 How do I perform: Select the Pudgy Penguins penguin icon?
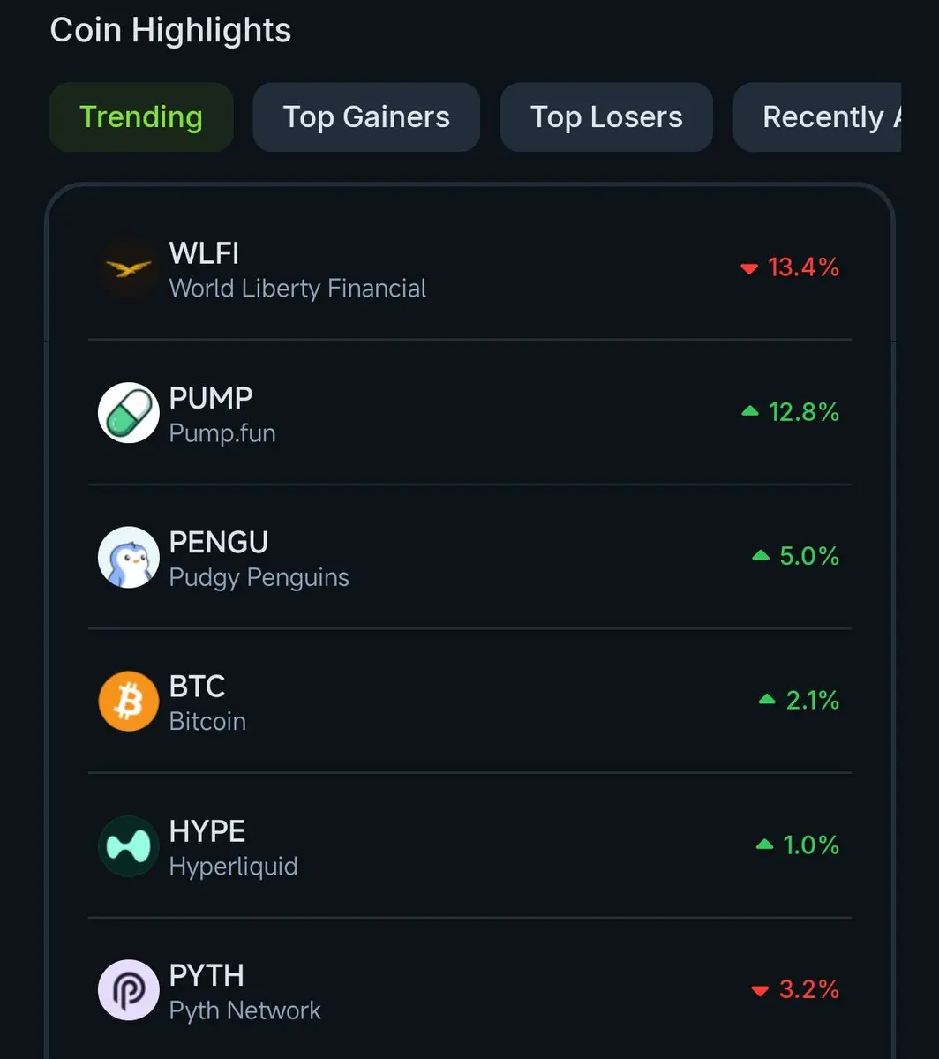128,557
